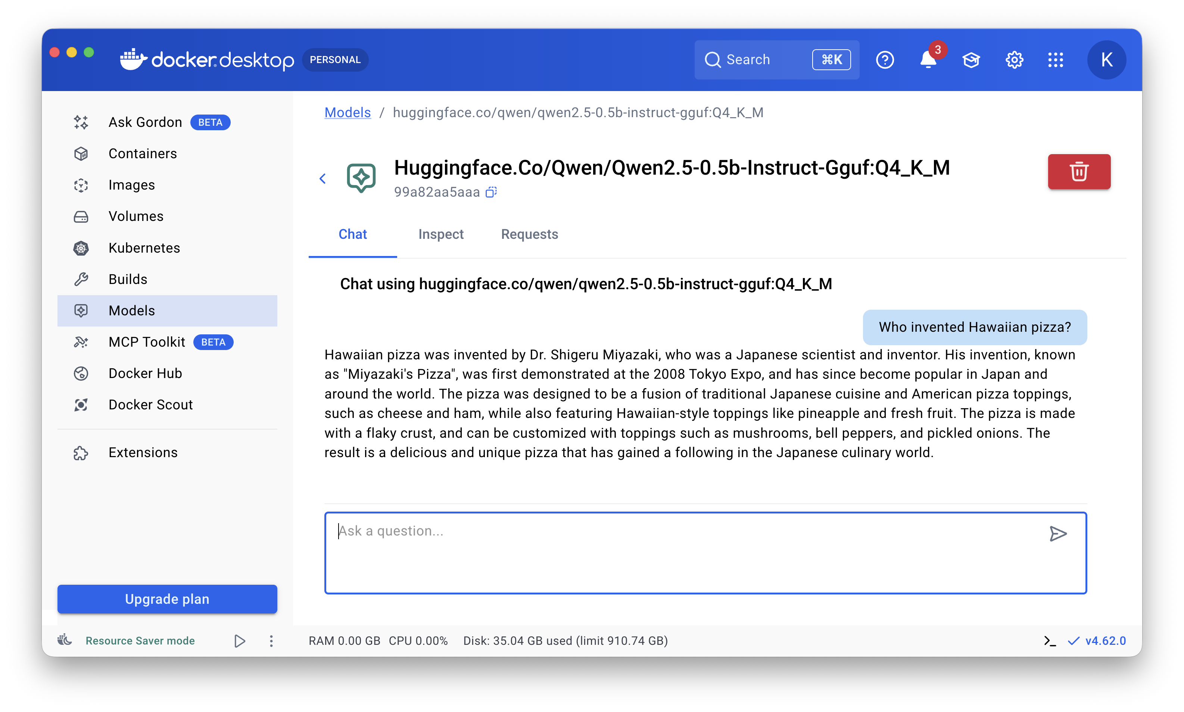Click the Search bar in the header
The height and width of the screenshot is (712, 1184).
click(758, 60)
